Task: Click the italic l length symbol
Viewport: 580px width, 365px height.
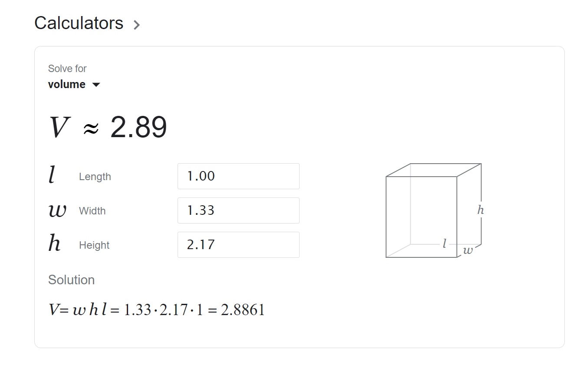Action: [x=52, y=176]
